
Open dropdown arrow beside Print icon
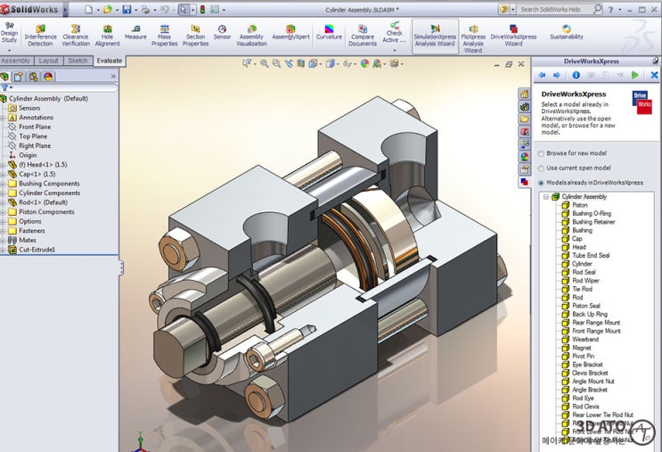coord(154,9)
